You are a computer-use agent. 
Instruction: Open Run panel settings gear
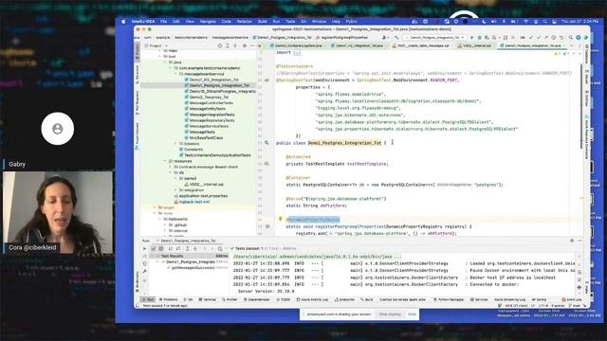[572, 241]
